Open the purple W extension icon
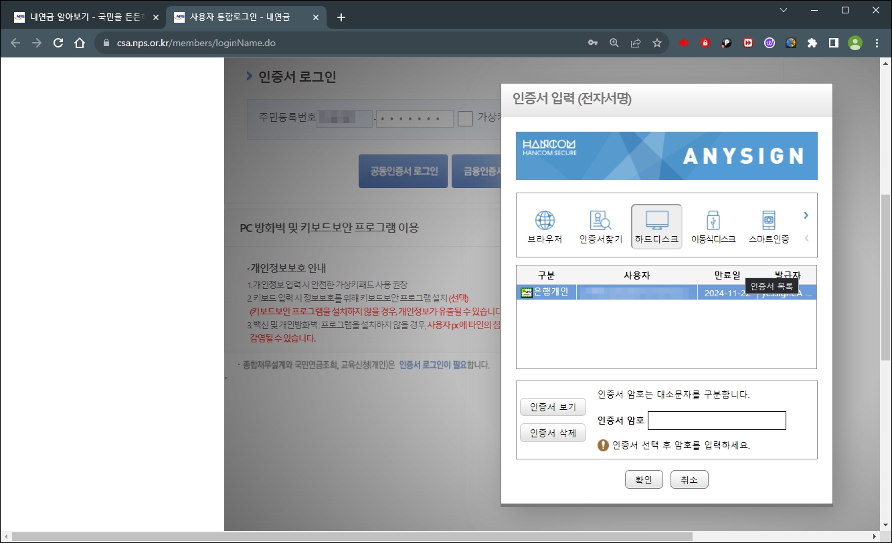Image resolution: width=892 pixels, height=543 pixels. [770, 43]
